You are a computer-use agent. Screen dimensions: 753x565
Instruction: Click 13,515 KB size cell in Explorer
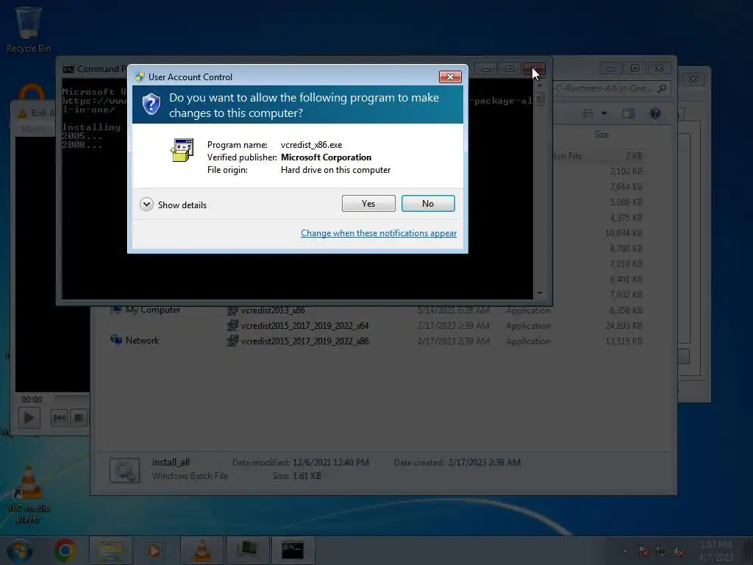[624, 341]
